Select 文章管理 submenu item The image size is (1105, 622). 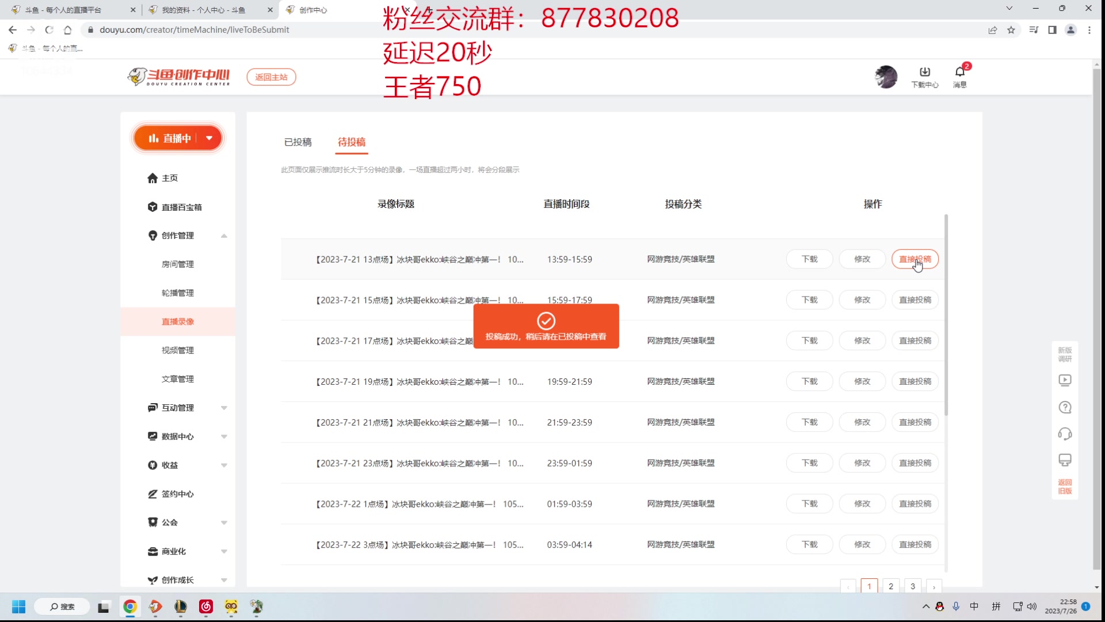click(x=178, y=379)
